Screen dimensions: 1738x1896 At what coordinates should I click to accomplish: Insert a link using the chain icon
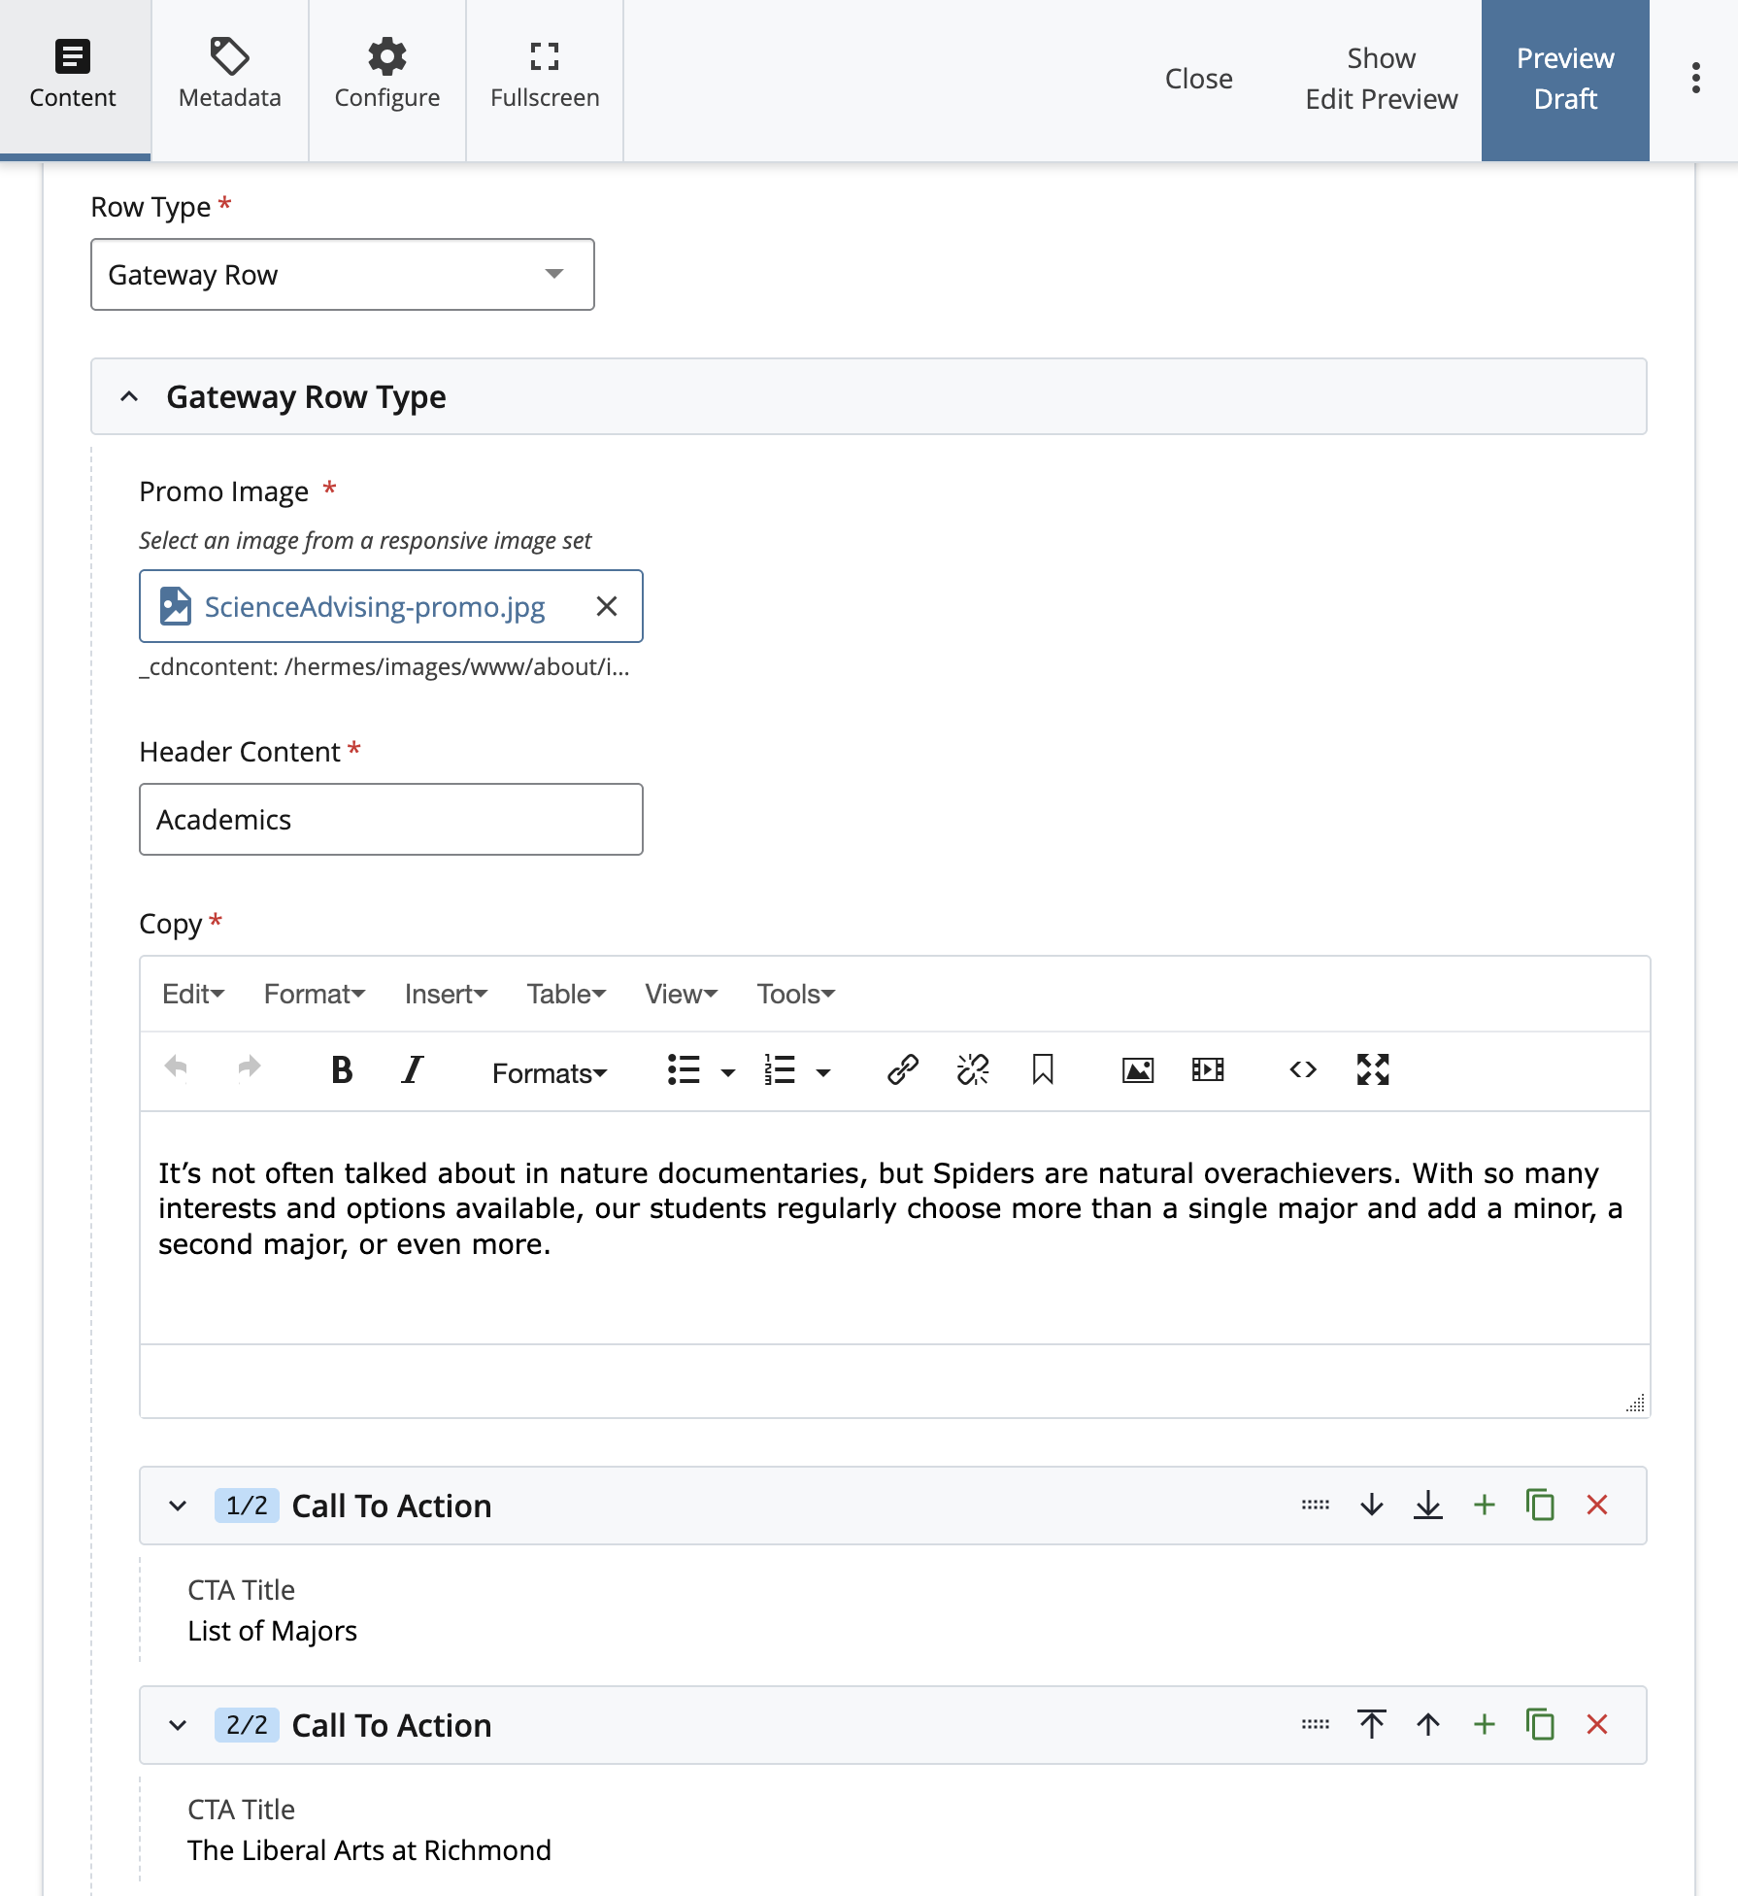click(901, 1069)
